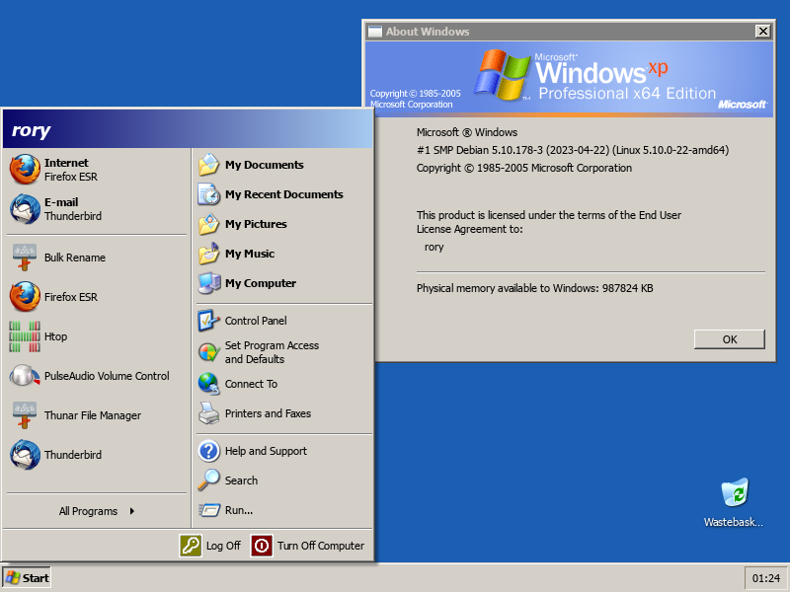Click the Log Off text
Image resolution: width=790 pixels, height=592 pixels.
(223, 546)
